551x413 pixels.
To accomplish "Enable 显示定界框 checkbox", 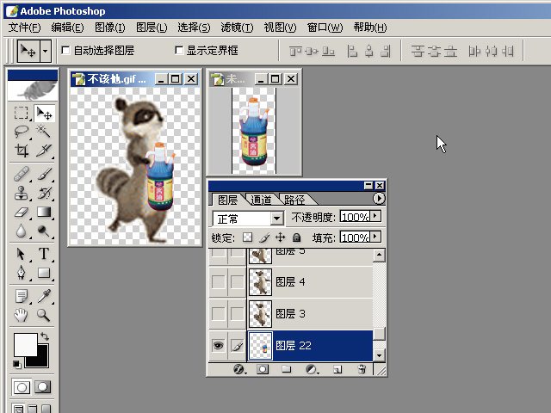I will pos(179,51).
